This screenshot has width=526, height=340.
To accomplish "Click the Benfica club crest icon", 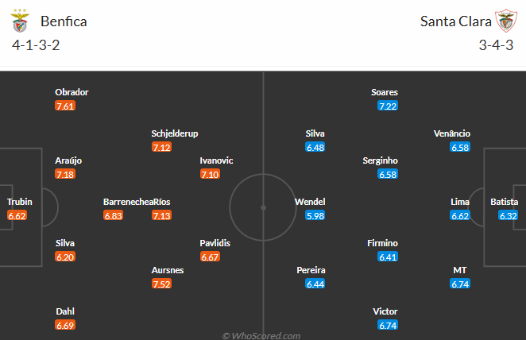I will pyautogui.click(x=20, y=21).
